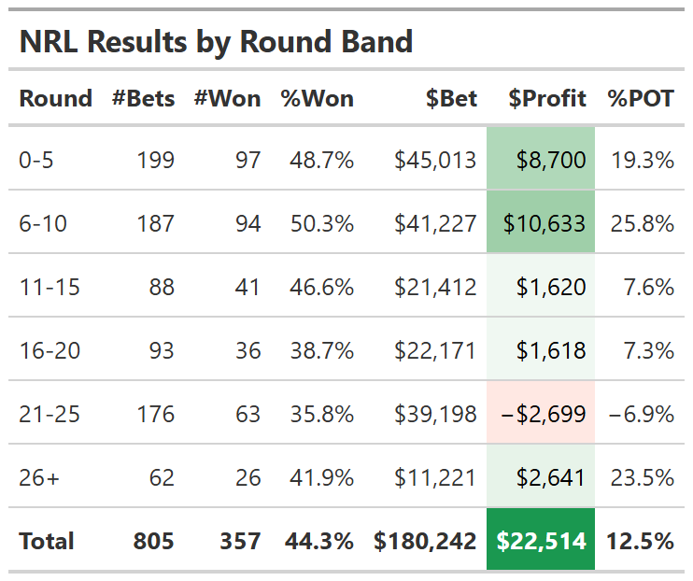Select the #Won column header
This screenshot has height=581, width=693.
(227, 98)
